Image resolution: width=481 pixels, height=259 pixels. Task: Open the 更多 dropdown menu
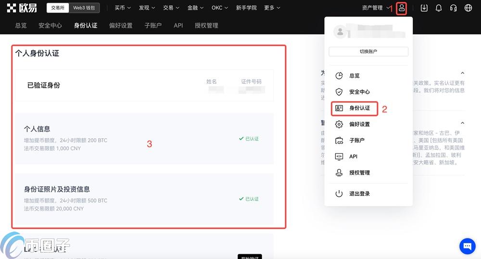click(x=272, y=8)
